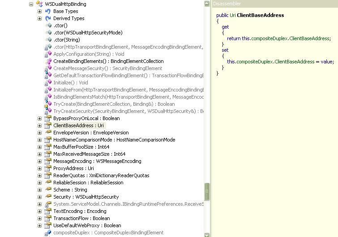Select TryCreate(BindingElementCollection, Binding&) method
Viewport: 338px width, 237px height.
(114, 104)
